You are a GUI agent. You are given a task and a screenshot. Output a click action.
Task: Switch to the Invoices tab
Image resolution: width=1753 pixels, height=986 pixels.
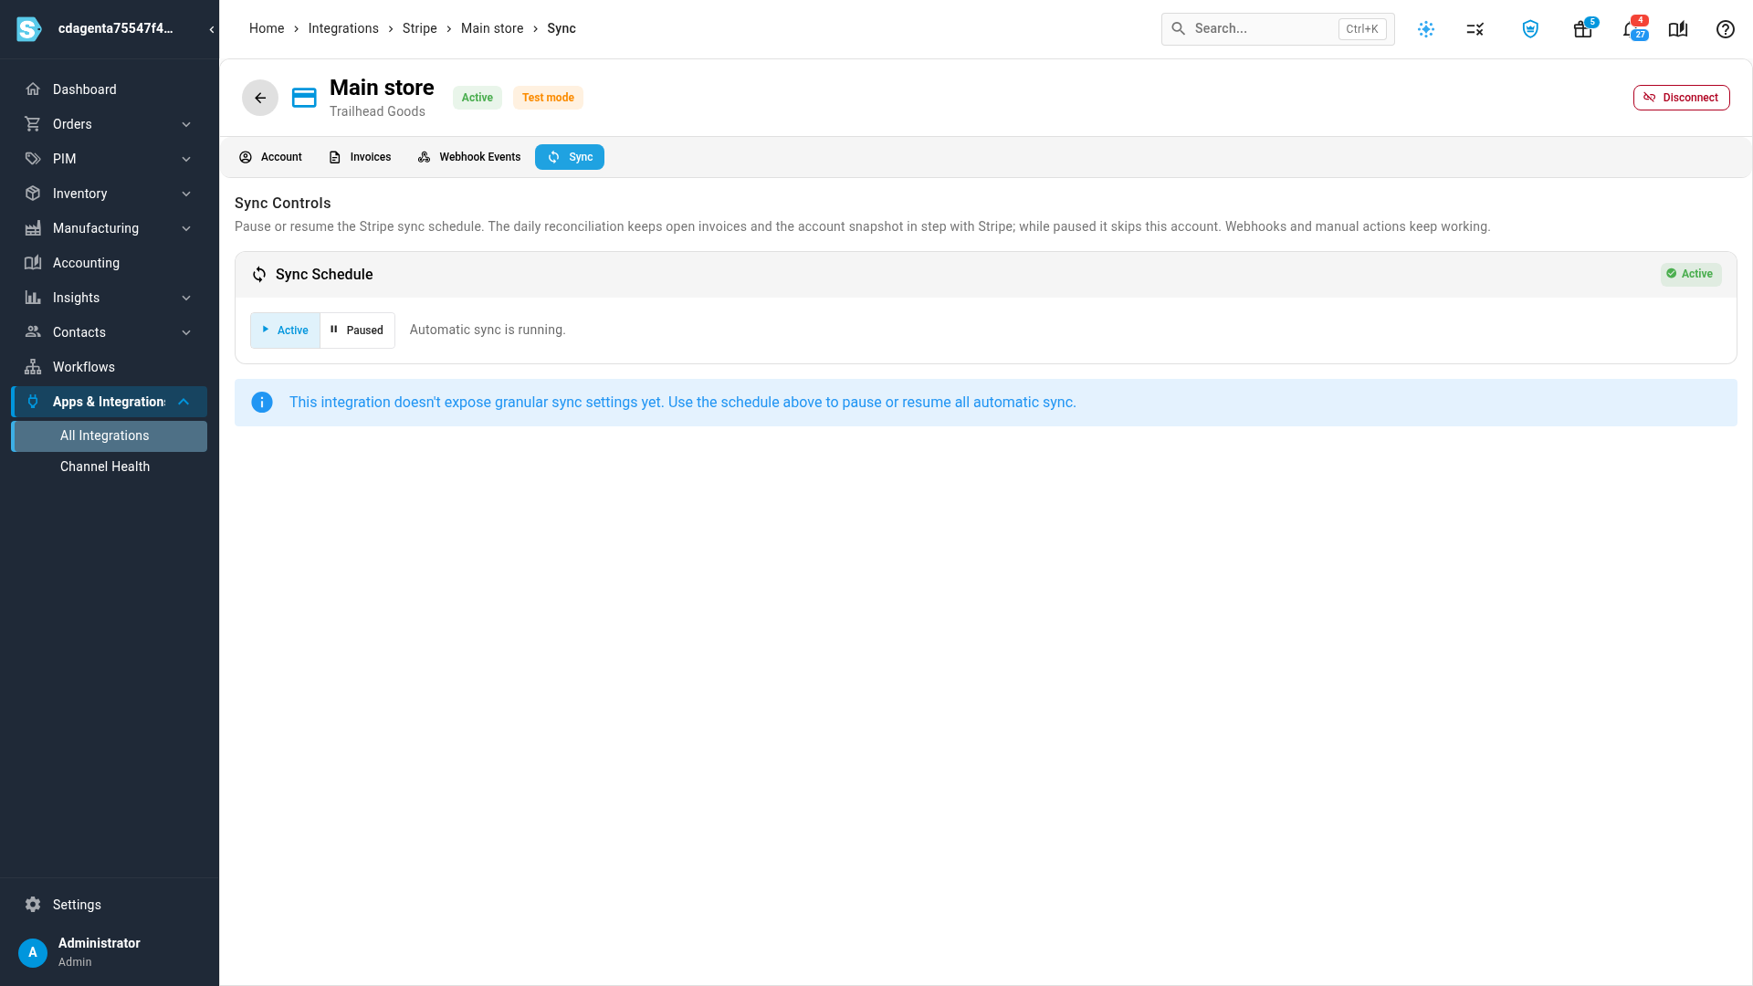click(360, 157)
